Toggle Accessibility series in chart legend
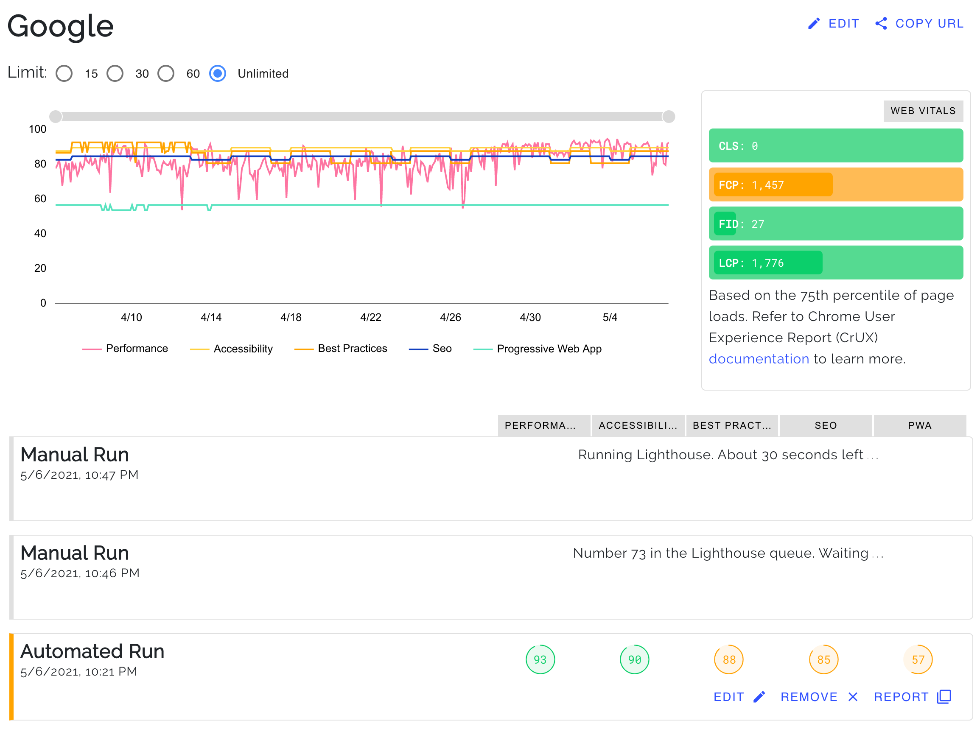Image resolution: width=980 pixels, height=729 pixels. tap(231, 349)
